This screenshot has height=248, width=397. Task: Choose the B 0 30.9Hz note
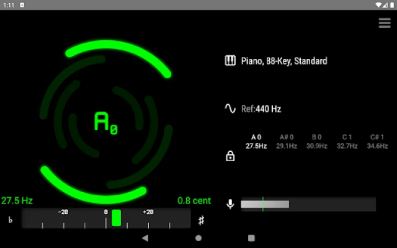(317, 141)
